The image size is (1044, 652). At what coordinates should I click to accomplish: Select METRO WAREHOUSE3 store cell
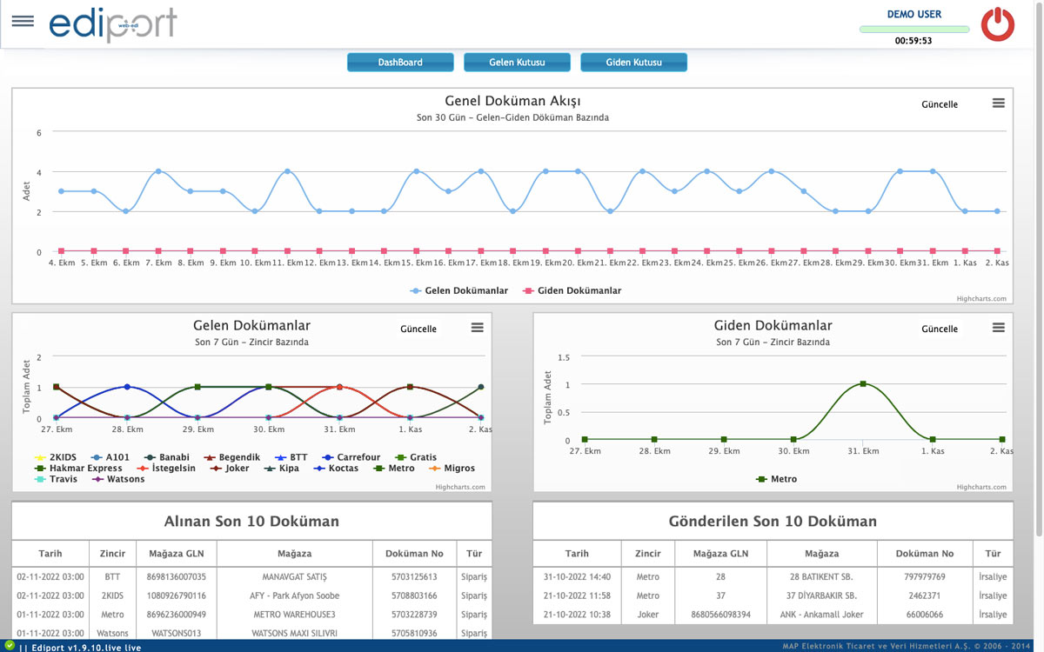tap(295, 615)
